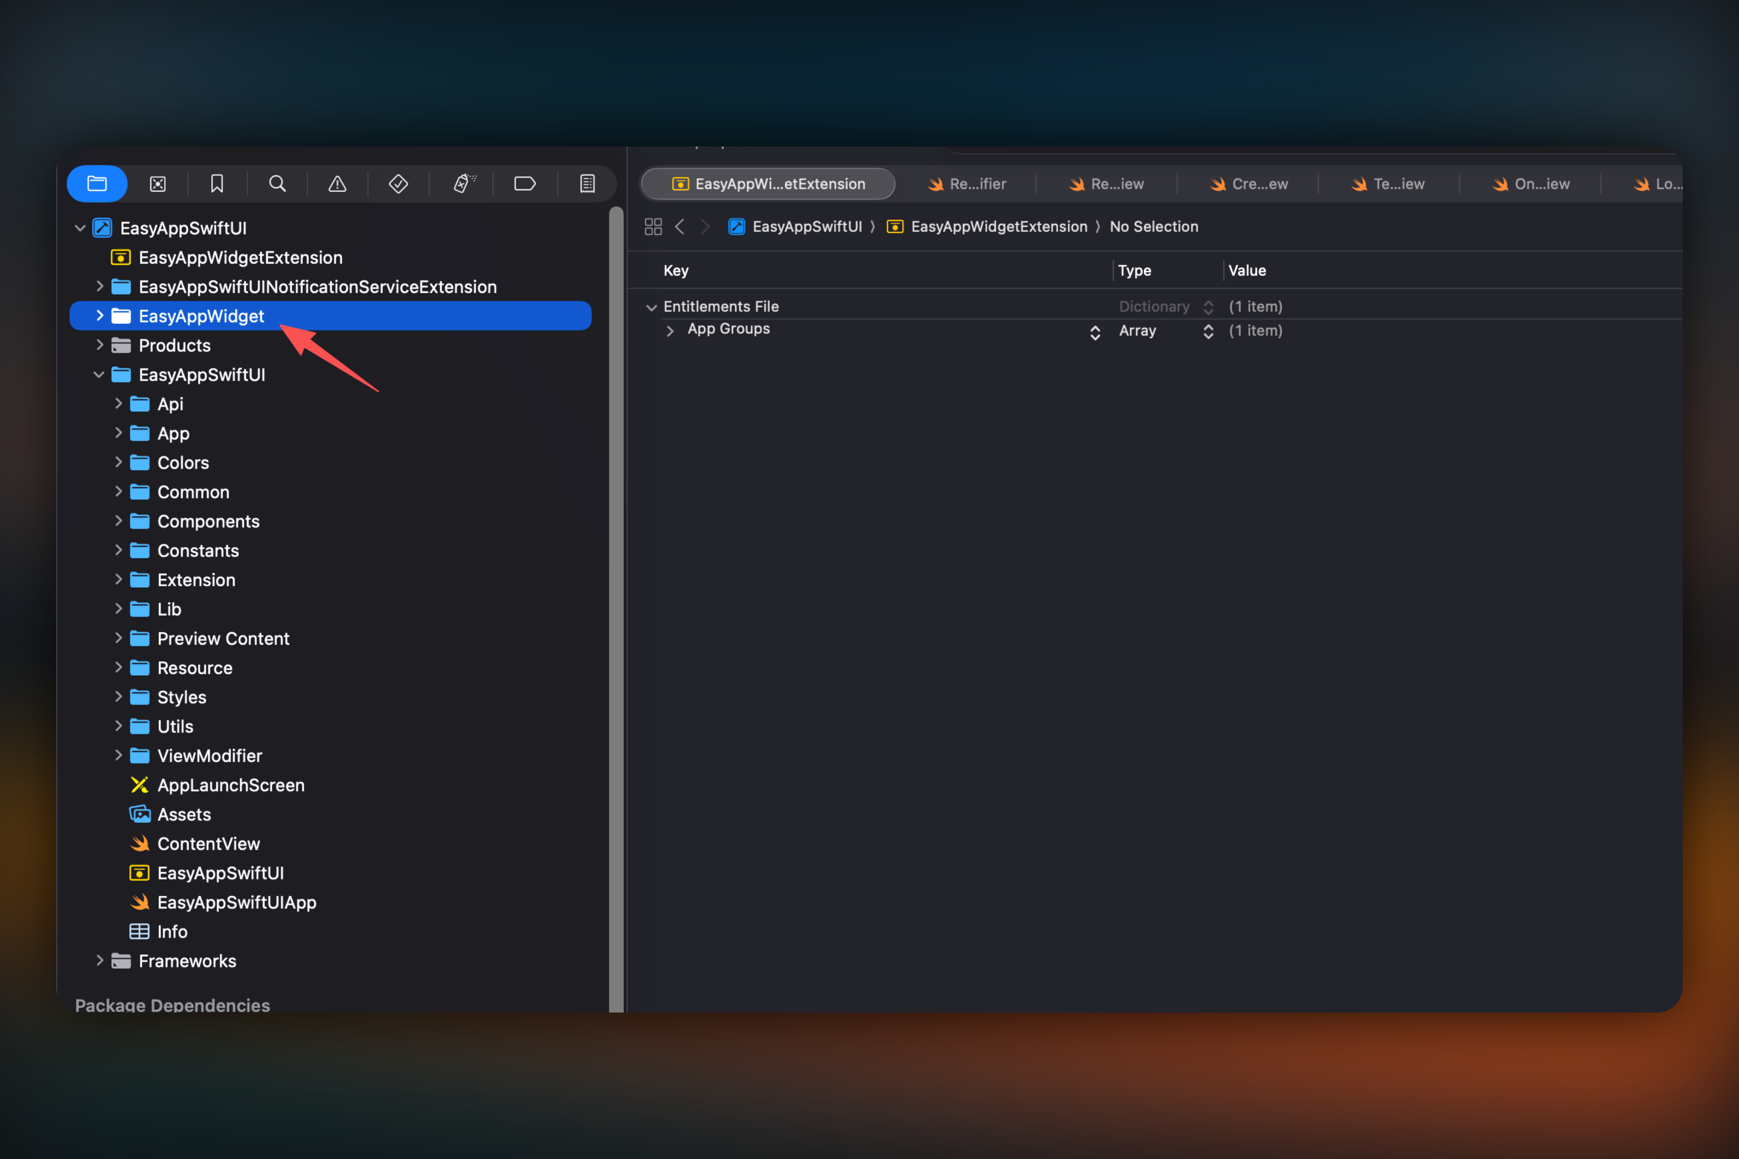Navigate back with the left chevron
Screen dimensions: 1739x1159
tap(679, 226)
